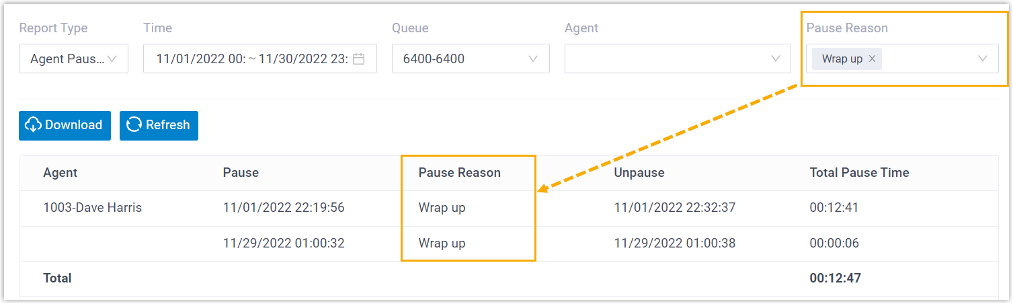This screenshot has height=304, width=1013.
Task: Remove the Wrap up filter tag
Action: click(872, 59)
